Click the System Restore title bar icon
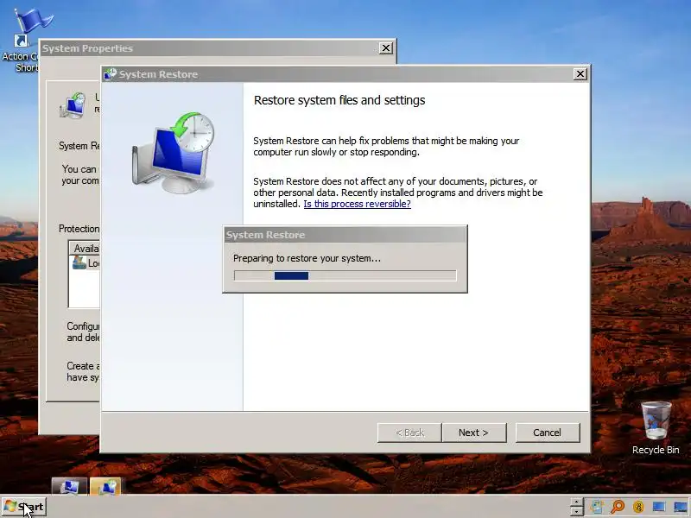 pyautogui.click(x=110, y=74)
